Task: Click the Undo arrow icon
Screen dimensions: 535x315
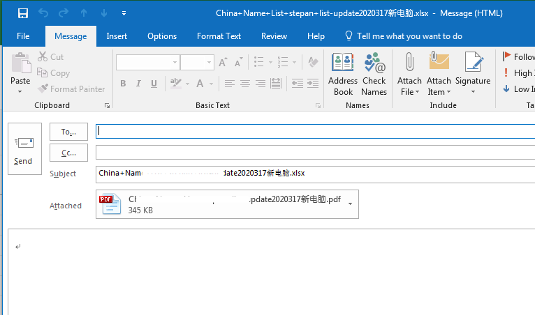Action: pos(43,13)
